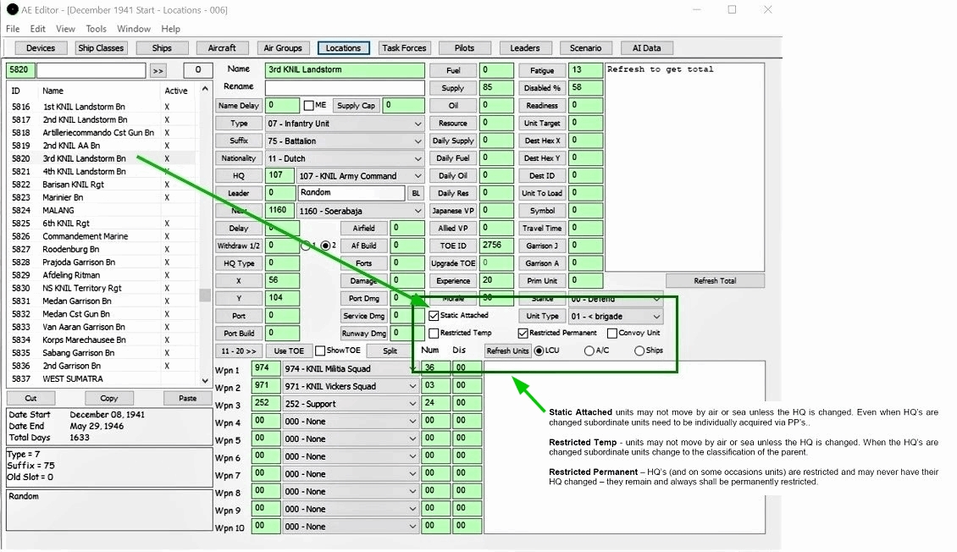957x552 pixels.
Task: Click the BL button beside Leader name
Action: [416, 193]
